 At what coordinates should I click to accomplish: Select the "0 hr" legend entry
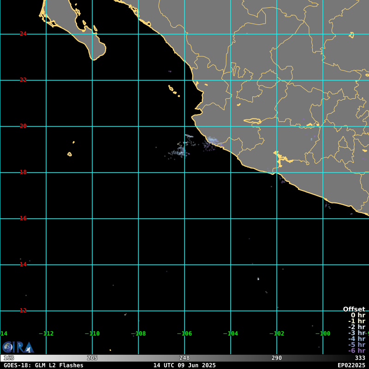pyautogui.click(x=358, y=315)
